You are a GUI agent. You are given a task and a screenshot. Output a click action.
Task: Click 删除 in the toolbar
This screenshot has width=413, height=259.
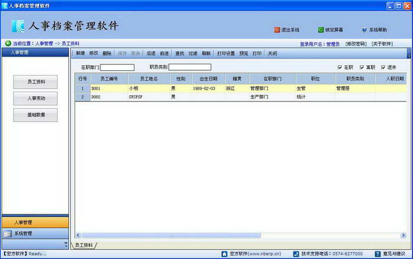pyautogui.click(x=107, y=53)
